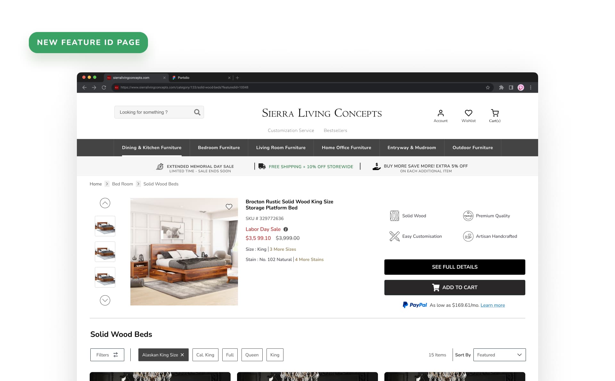Click the search magnifier icon
Screen dimensions: 615x381
(197, 112)
